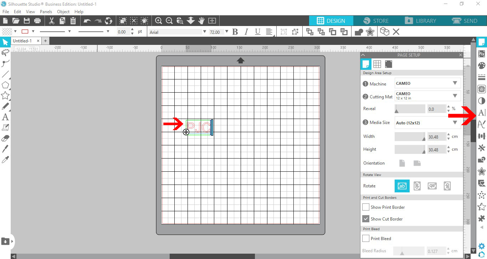Choose the polygon shape tool
This screenshot has height=259, width=487.
click(5, 85)
